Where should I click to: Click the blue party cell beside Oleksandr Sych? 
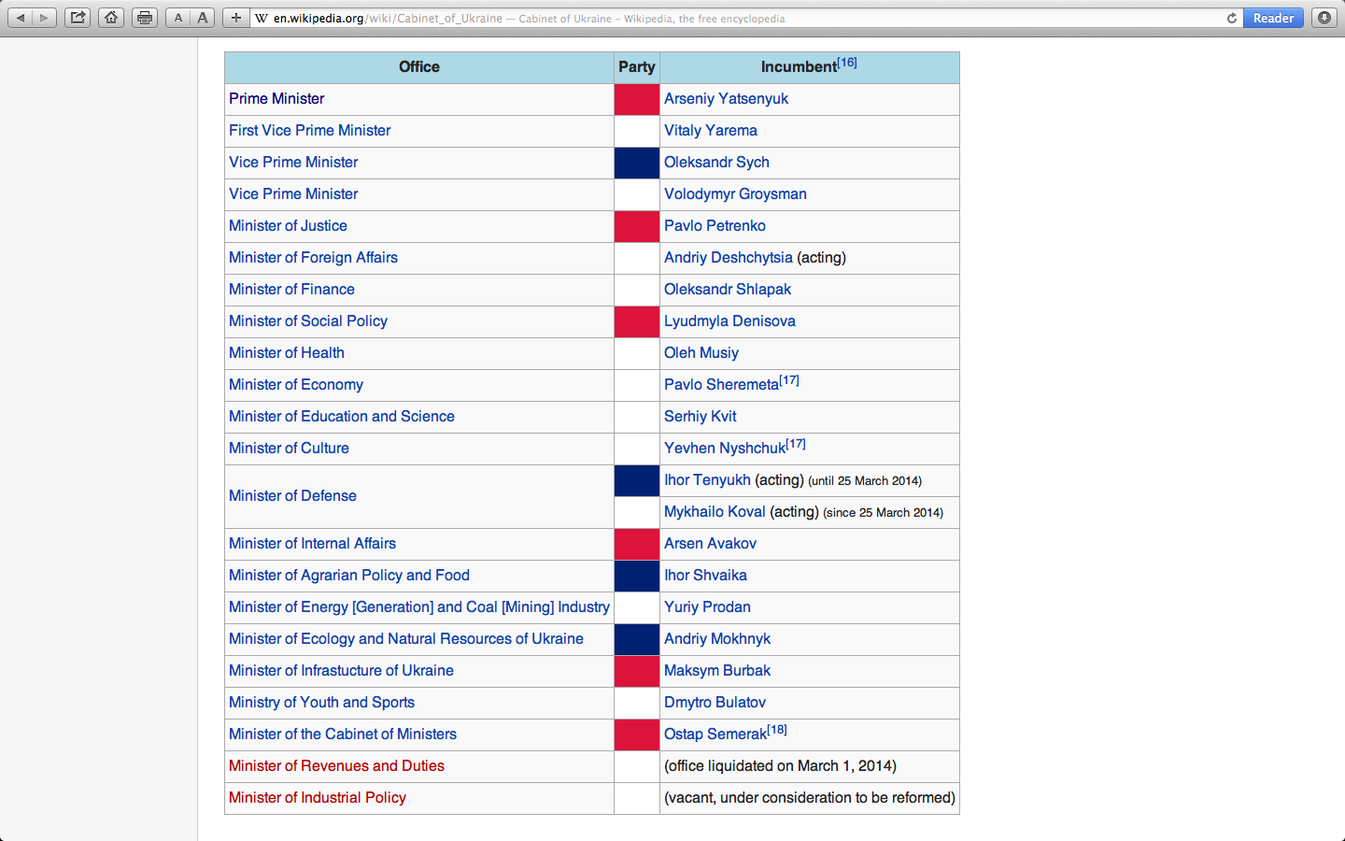tap(636, 163)
